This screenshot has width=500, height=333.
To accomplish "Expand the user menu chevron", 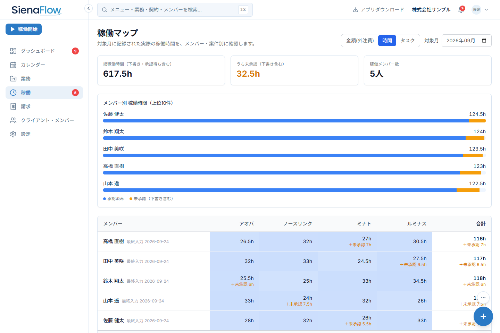I will coord(486,10).
